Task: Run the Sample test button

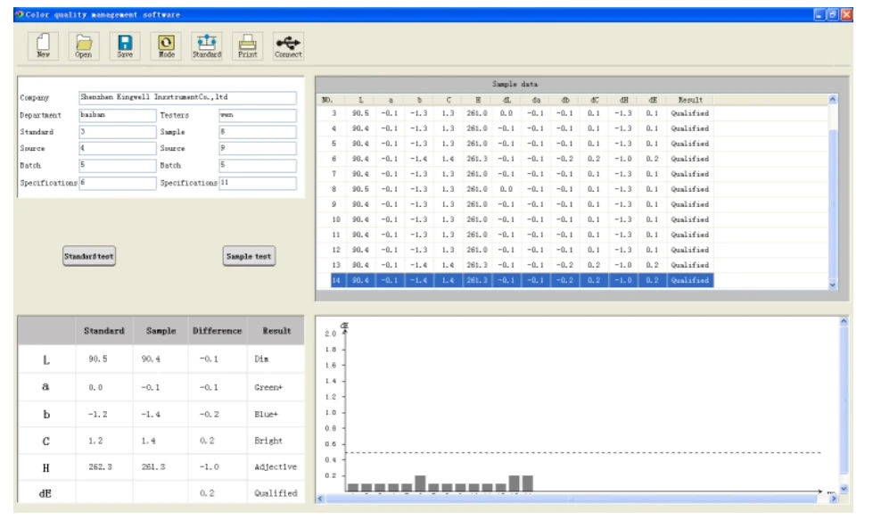Action: 249,256
